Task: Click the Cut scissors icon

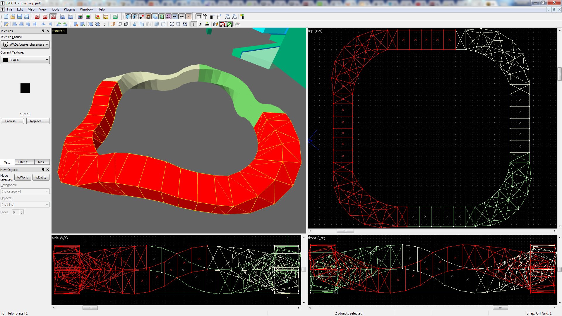Action: [134, 24]
